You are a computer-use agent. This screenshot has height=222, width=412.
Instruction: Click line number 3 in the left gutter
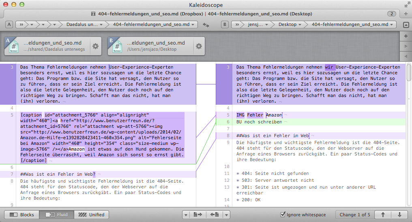pos(12,67)
